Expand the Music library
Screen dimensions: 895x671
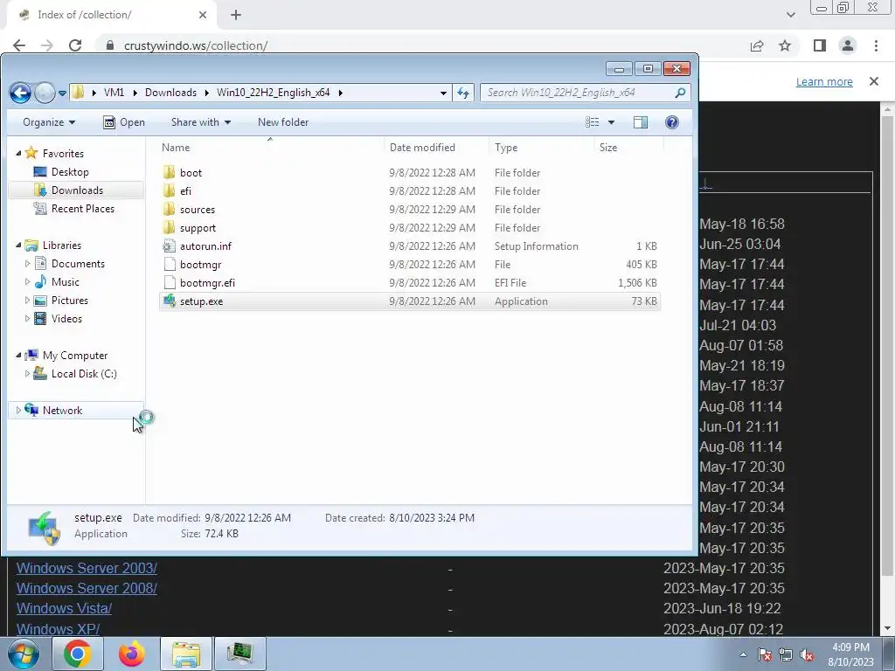(x=27, y=282)
